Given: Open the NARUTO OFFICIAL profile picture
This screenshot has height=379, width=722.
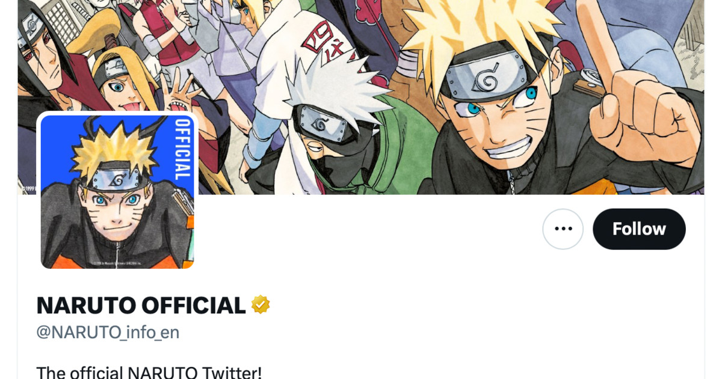Looking at the screenshot, I should point(117,191).
